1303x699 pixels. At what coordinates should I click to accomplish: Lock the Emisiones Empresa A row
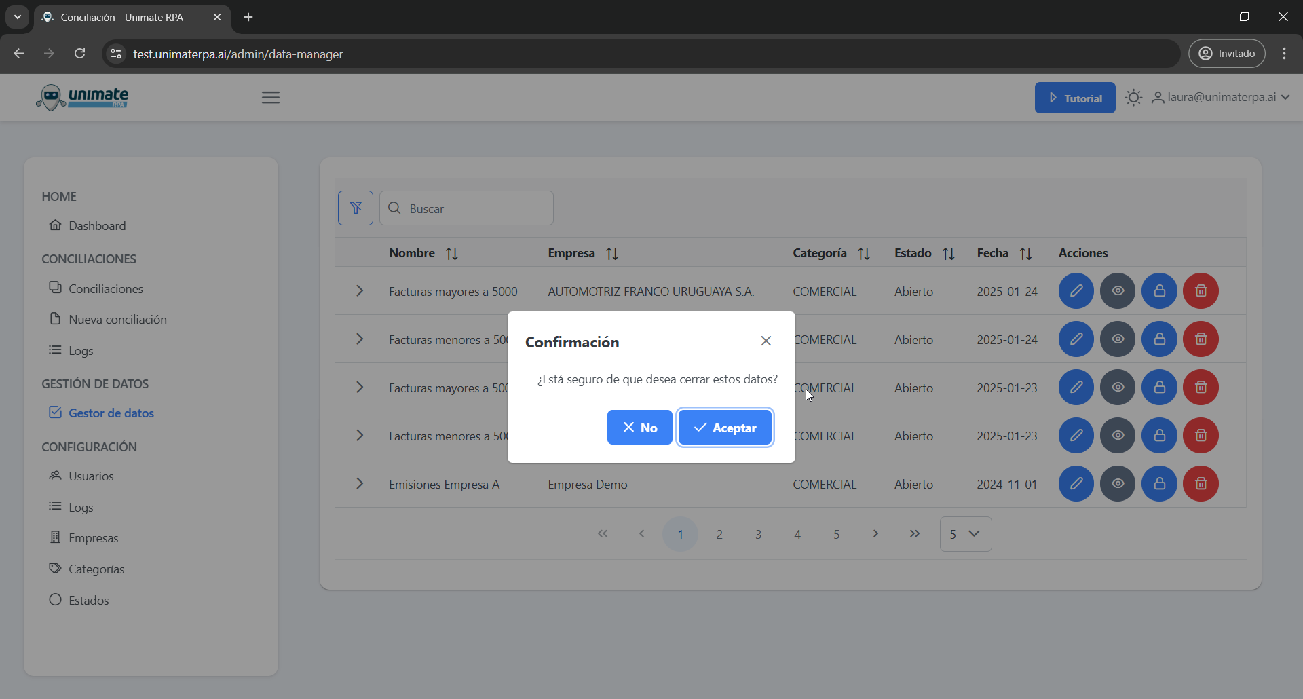coord(1159,484)
